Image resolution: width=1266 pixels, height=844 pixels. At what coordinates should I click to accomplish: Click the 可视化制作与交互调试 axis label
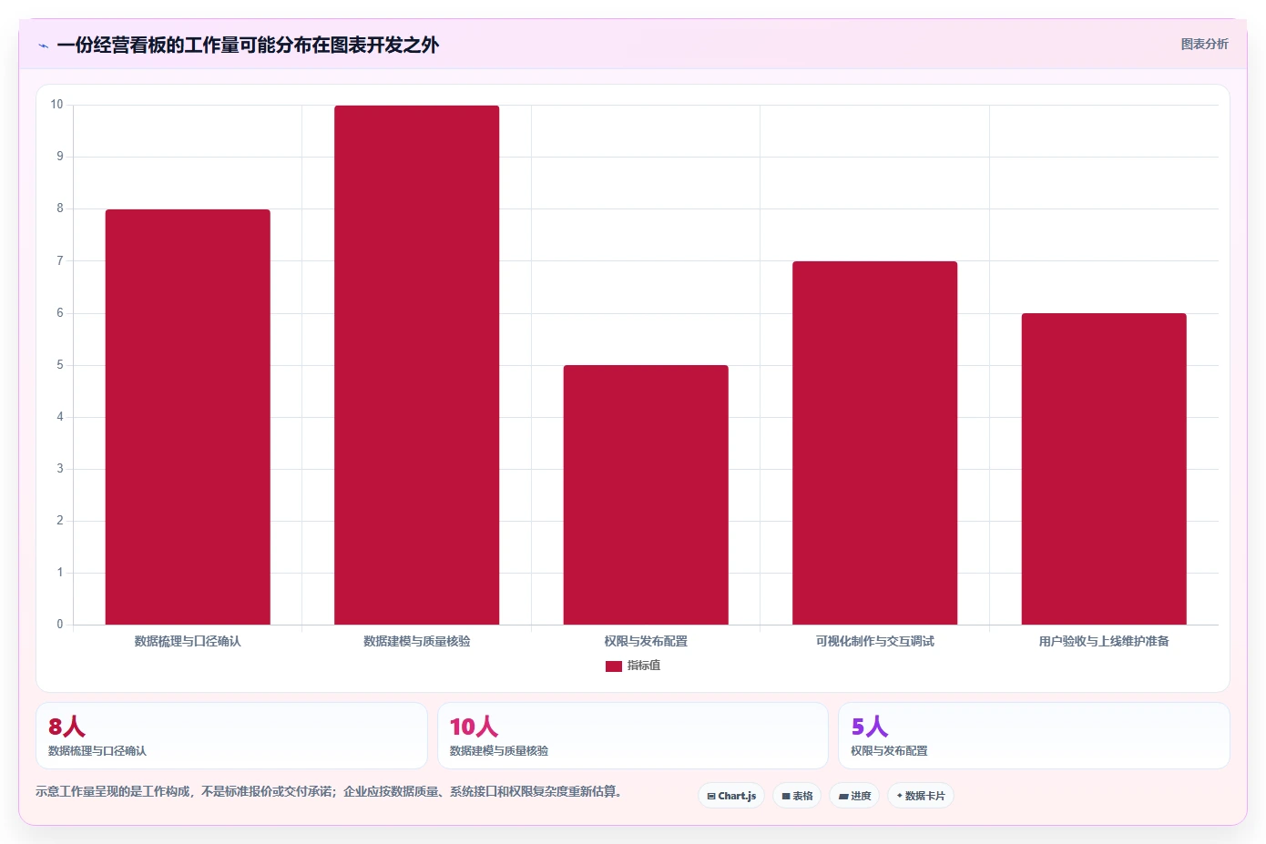pos(874,641)
